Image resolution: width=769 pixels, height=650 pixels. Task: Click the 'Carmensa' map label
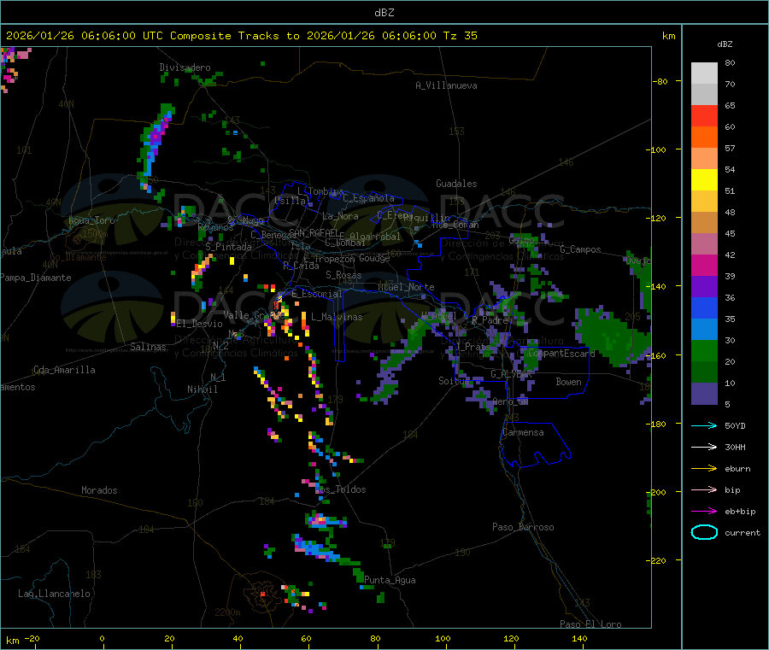[x=523, y=432]
